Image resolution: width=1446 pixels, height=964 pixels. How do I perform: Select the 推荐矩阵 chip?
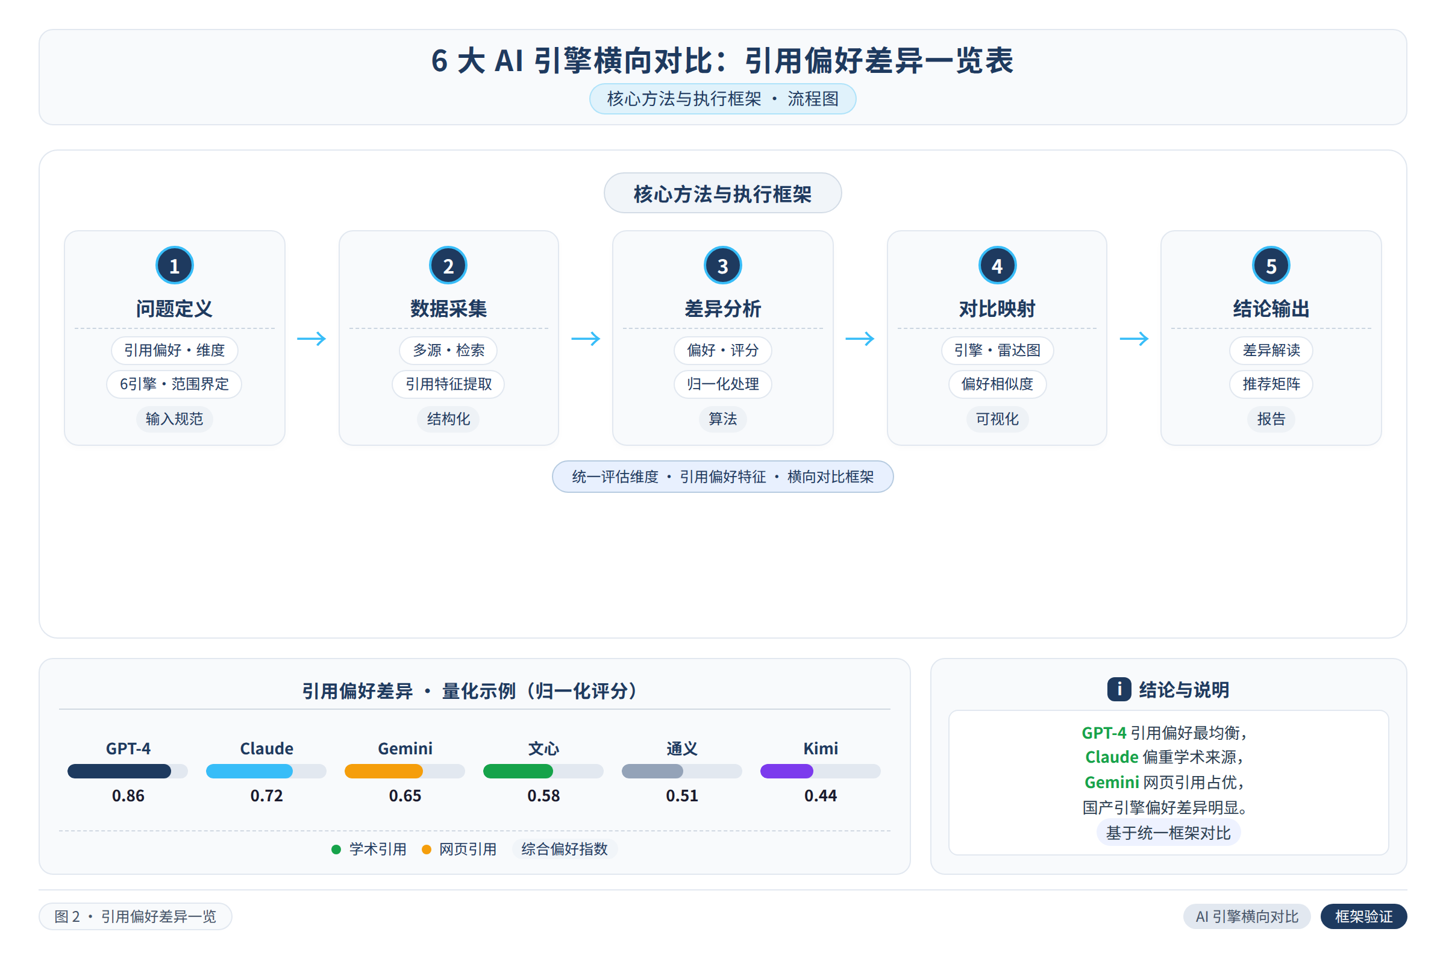click(x=1271, y=384)
